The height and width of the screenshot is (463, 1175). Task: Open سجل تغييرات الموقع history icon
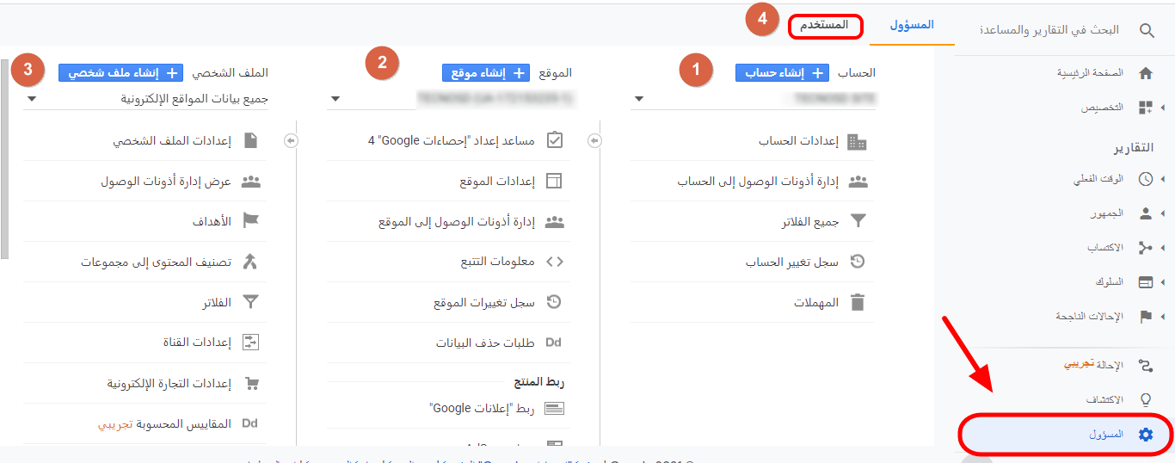pyautogui.click(x=555, y=302)
